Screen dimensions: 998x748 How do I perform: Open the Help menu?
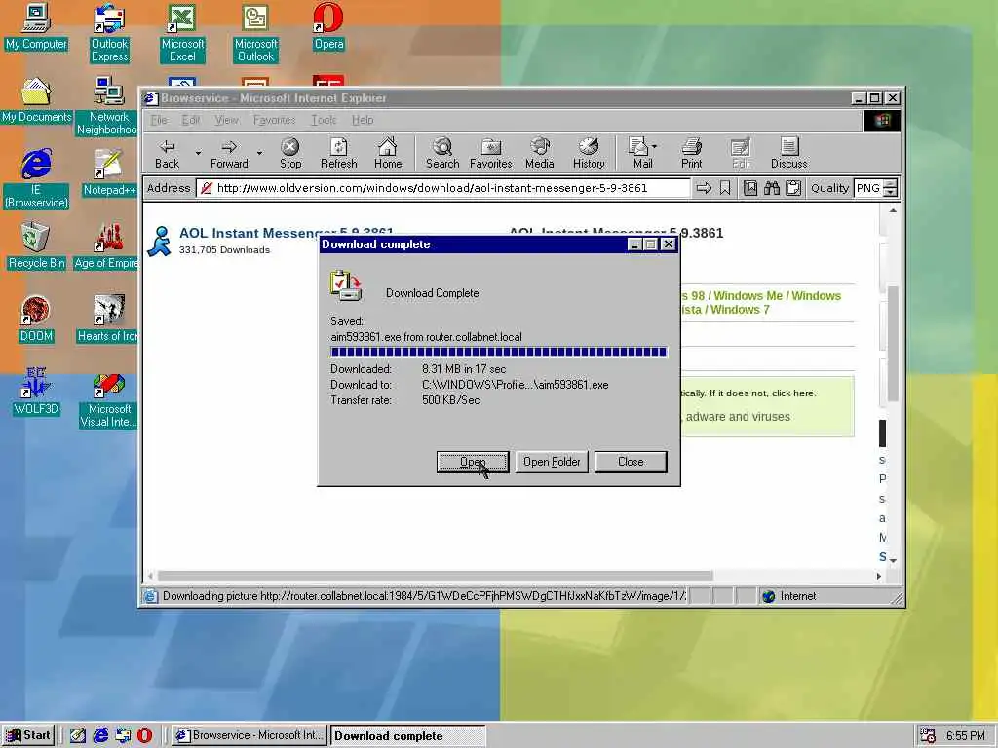coord(363,120)
